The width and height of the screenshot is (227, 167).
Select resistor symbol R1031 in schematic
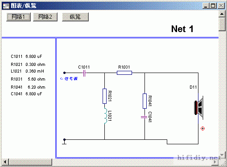pyautogui.click(x=124, y=73)
